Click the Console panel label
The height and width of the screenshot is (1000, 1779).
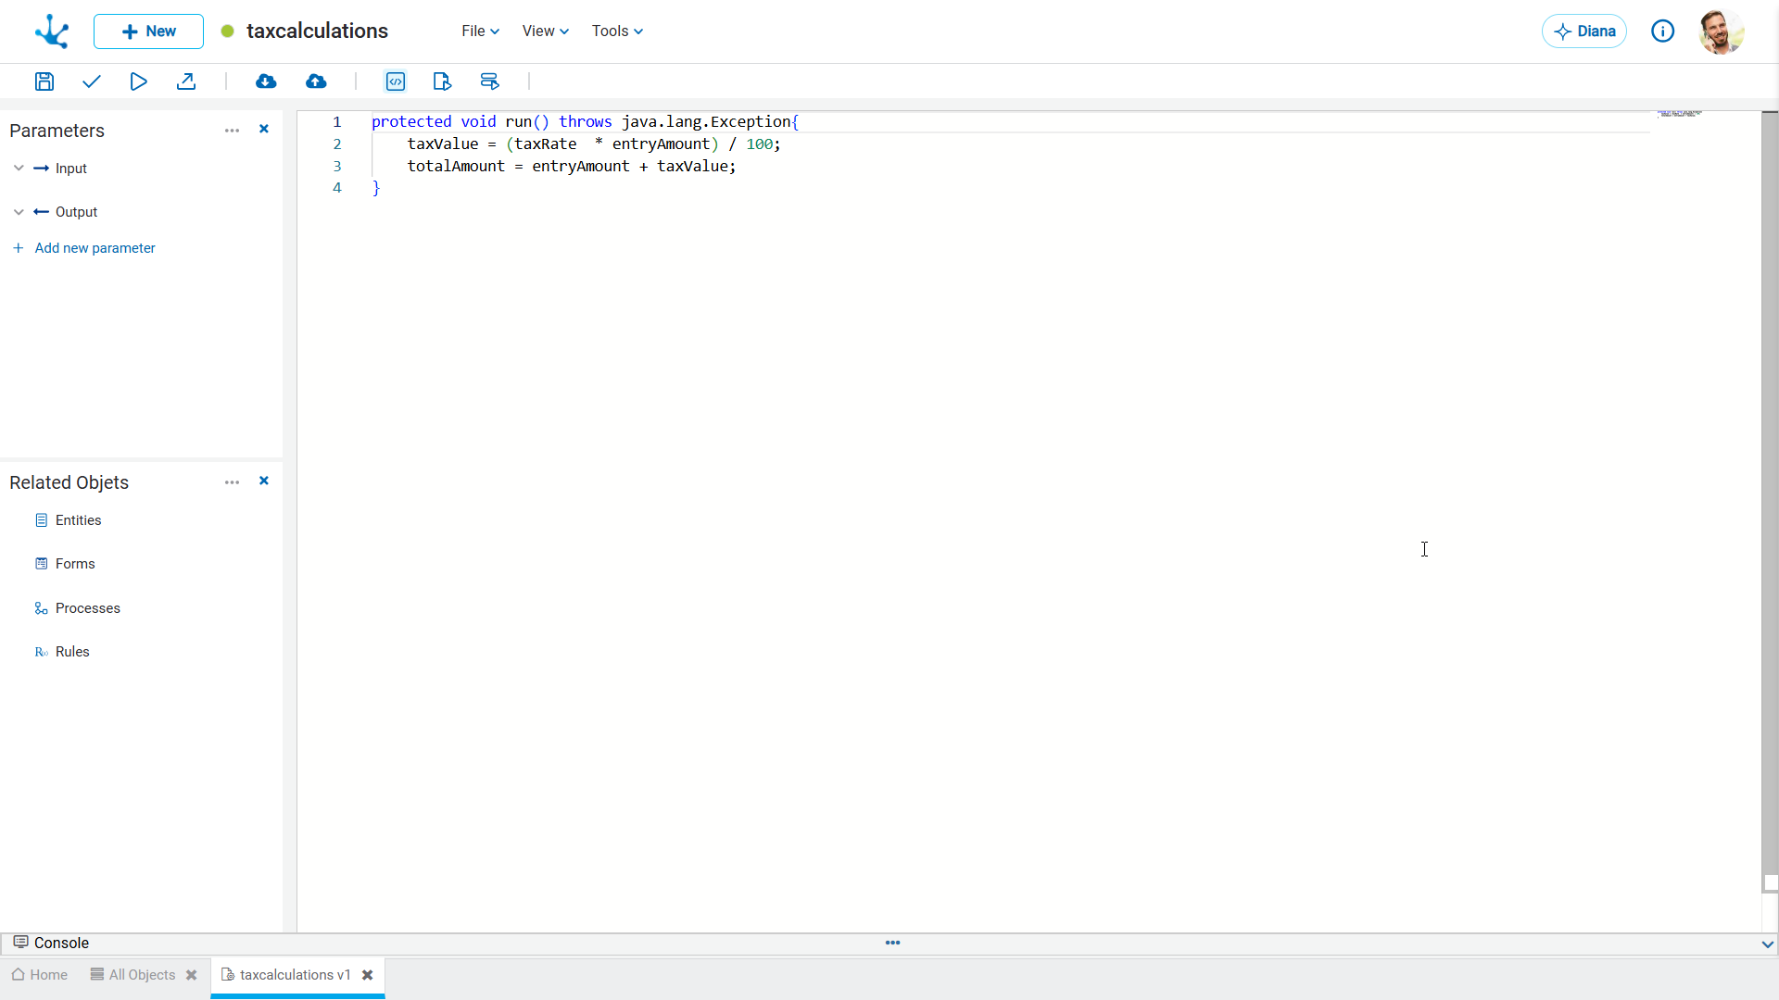[61, 943]
